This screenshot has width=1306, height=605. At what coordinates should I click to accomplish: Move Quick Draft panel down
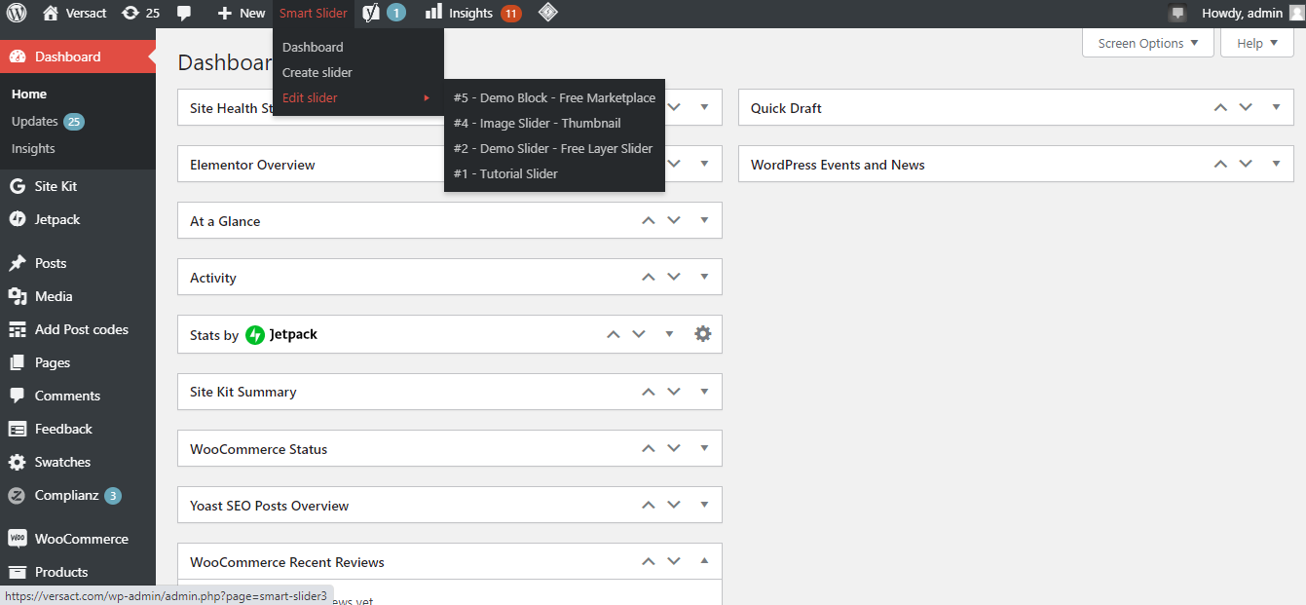click(1246, 107)
